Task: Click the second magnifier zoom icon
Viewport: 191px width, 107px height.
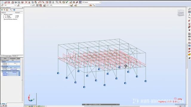Action: pos(60,2)
